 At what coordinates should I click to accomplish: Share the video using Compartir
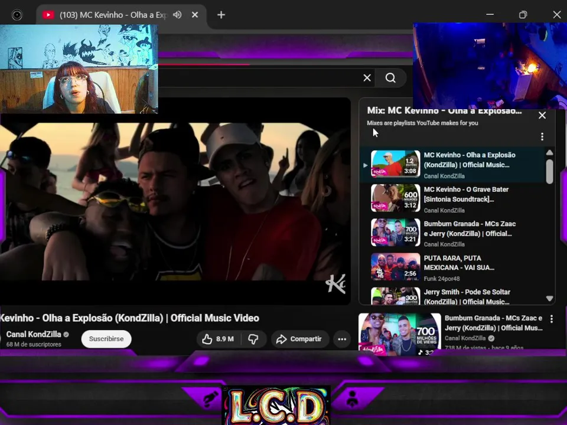point(299,339)
